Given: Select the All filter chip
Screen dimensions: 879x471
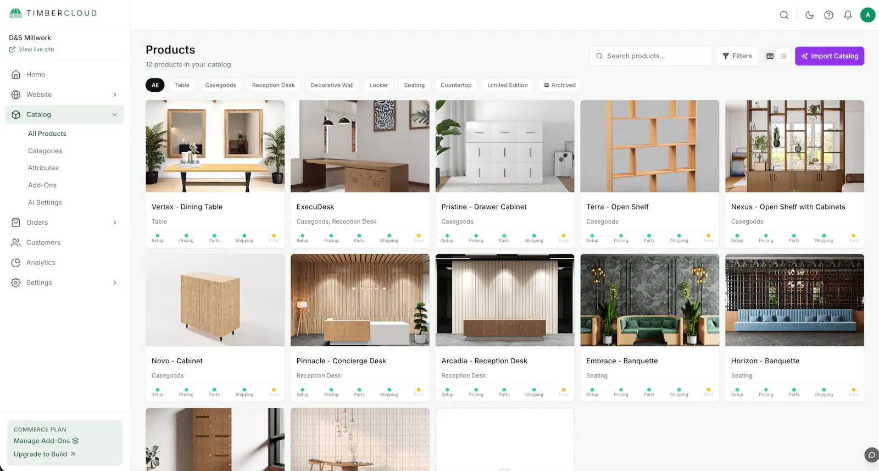Looking at the screenshot, I should pyautogui.click(x=155, y=85).
